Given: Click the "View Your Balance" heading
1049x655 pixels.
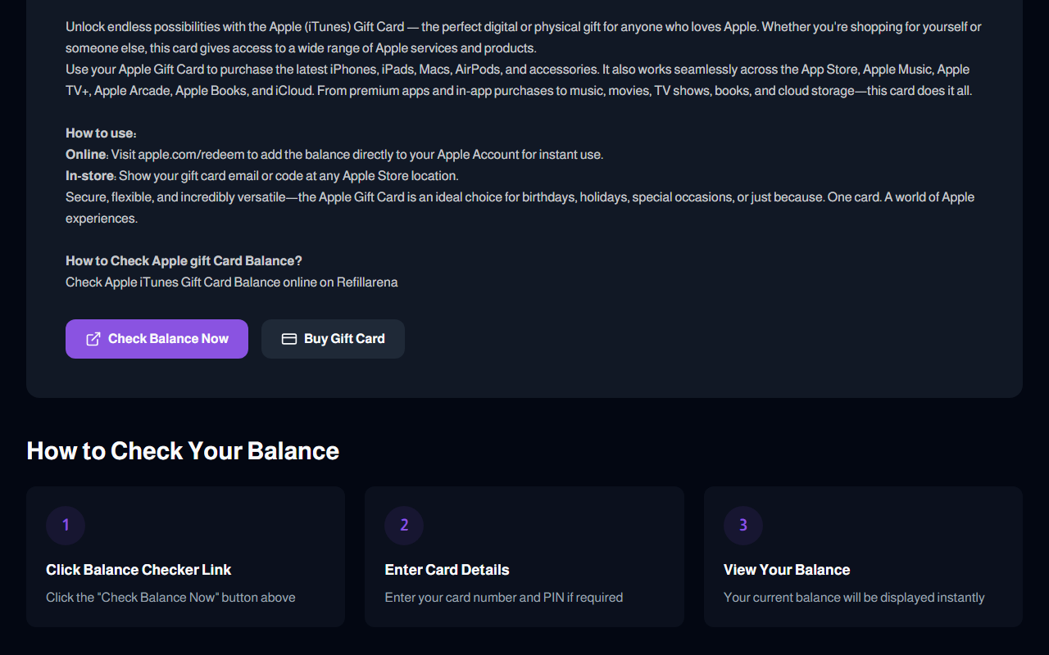Looking at the screenshot, I should coord(787,570).
